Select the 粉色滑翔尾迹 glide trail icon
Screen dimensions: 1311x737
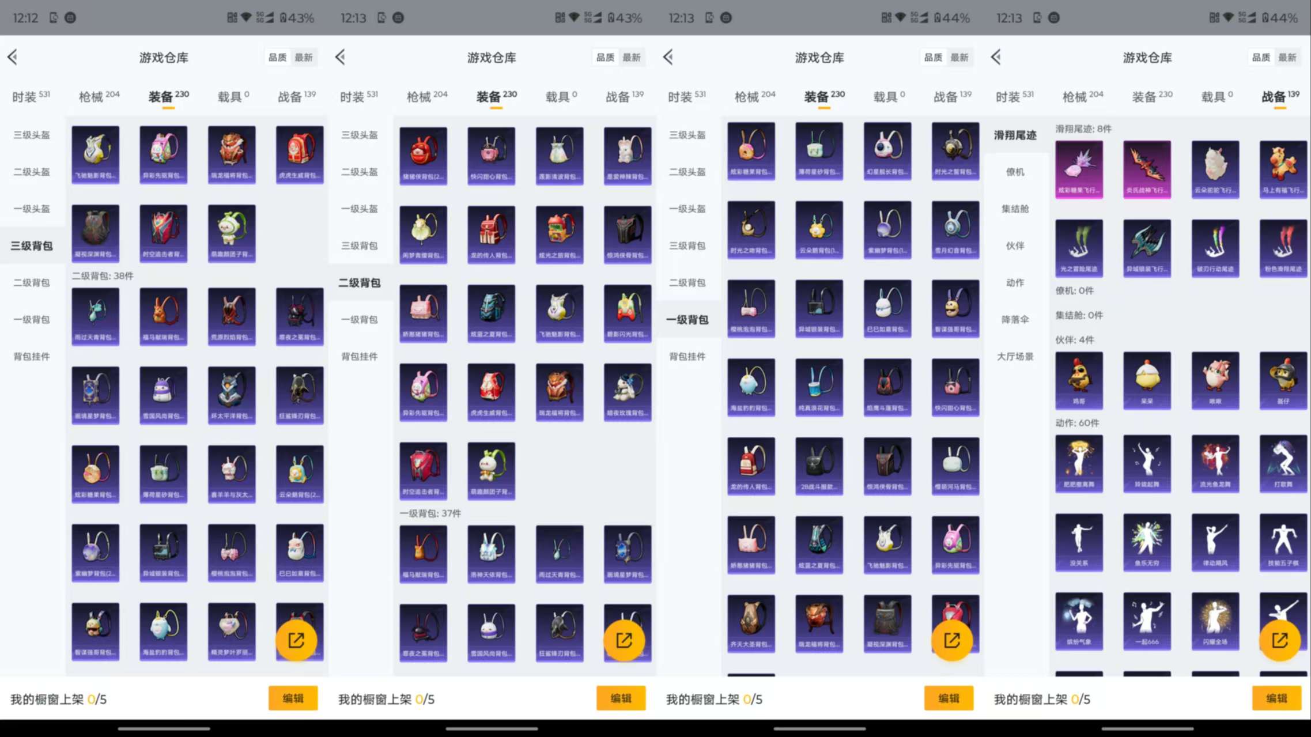click(x=1283, y=247)
